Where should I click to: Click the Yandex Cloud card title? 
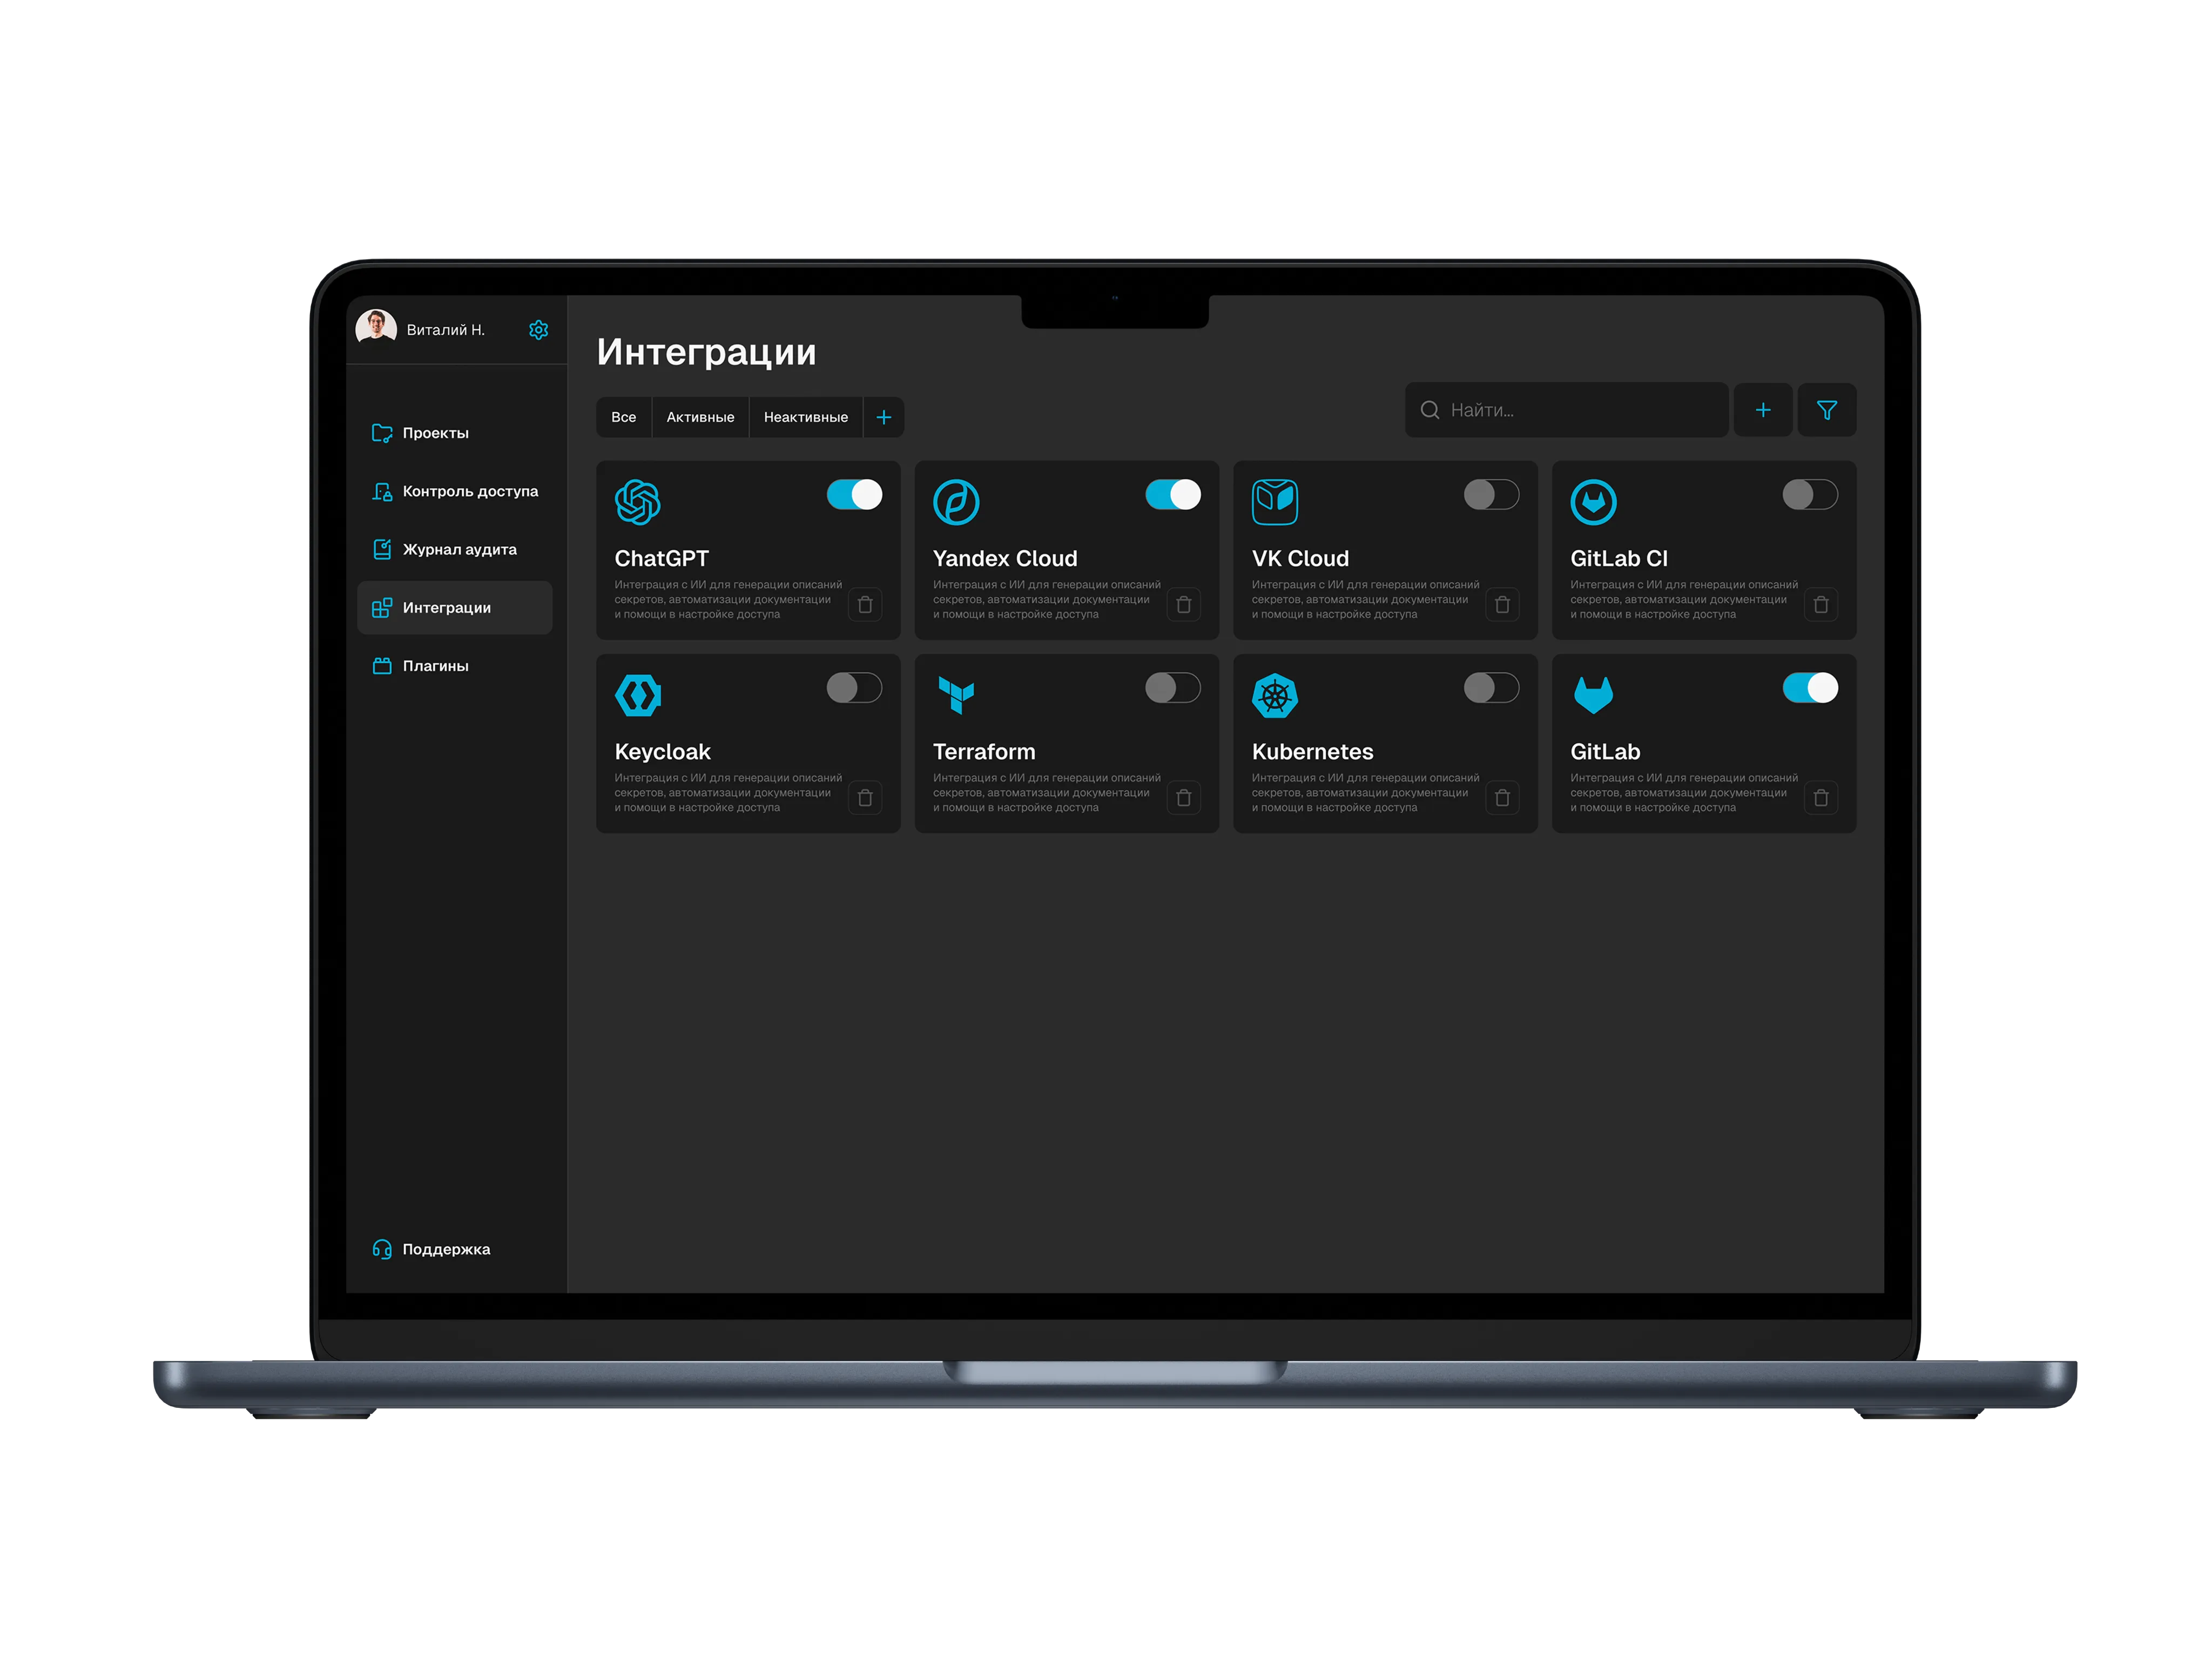point(1005,558)
